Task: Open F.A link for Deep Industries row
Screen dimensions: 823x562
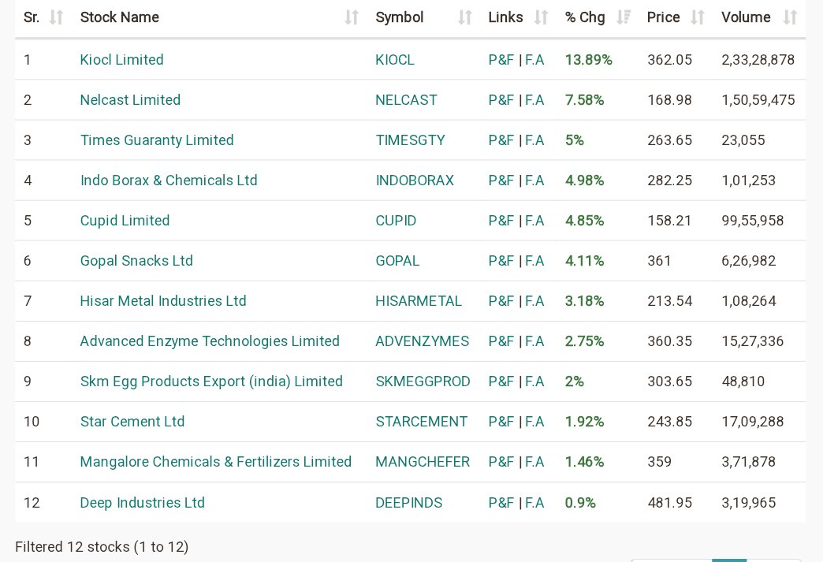Action: [534, 503]
